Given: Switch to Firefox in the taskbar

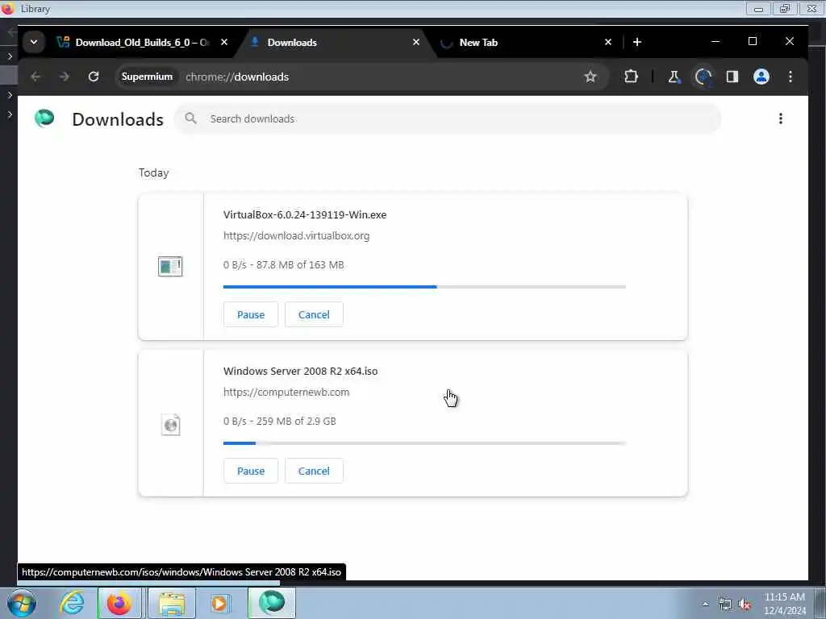Looking at the screenshot, I should (119, 603).
